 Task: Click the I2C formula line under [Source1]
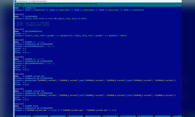50,19
